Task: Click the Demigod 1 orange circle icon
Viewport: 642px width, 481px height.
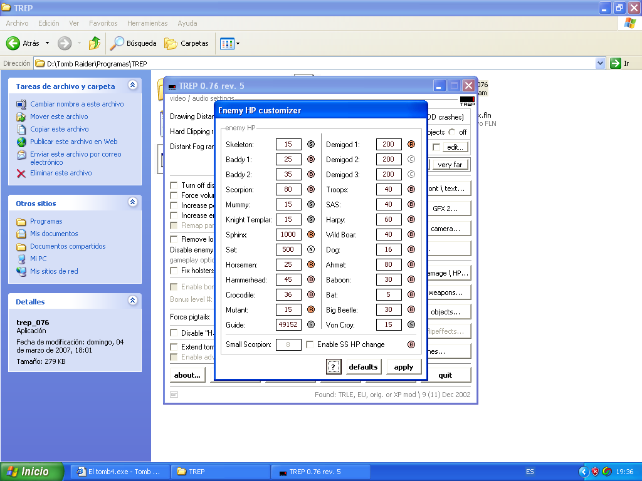Action: pyautogui.click(x=411, y=145)
